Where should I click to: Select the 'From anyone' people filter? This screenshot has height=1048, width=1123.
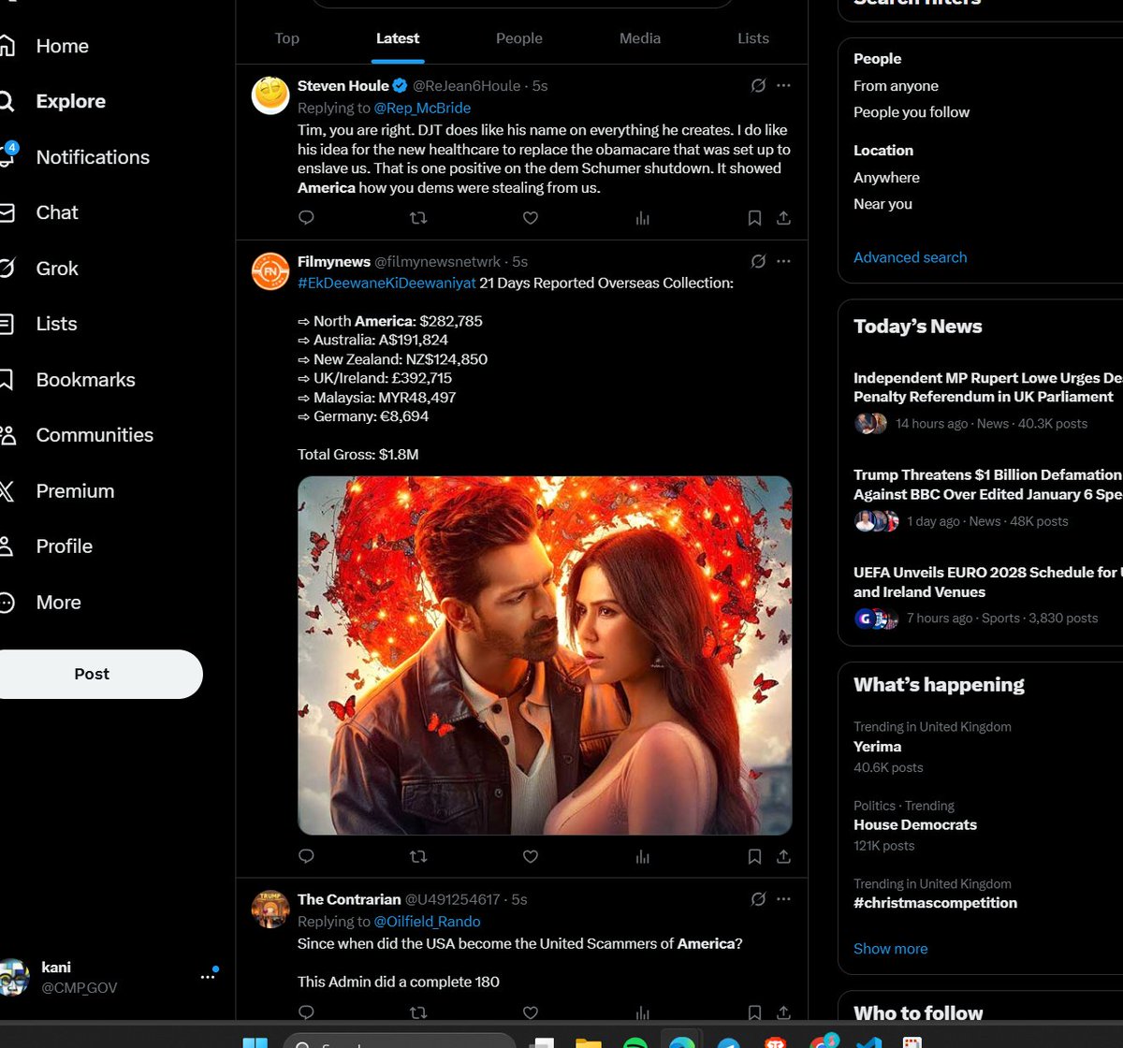coord(896,86)
